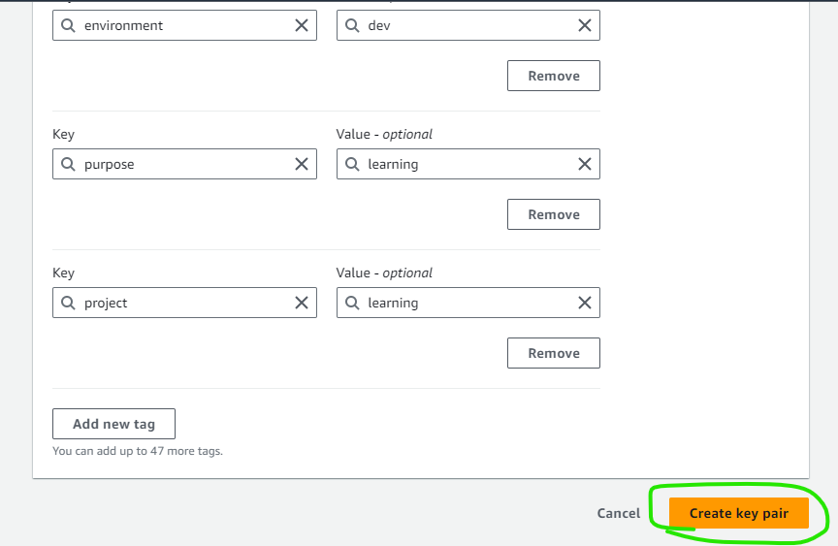Click Key label above purpose field
This screenshot has height=546, width=838.
(63, 134)
